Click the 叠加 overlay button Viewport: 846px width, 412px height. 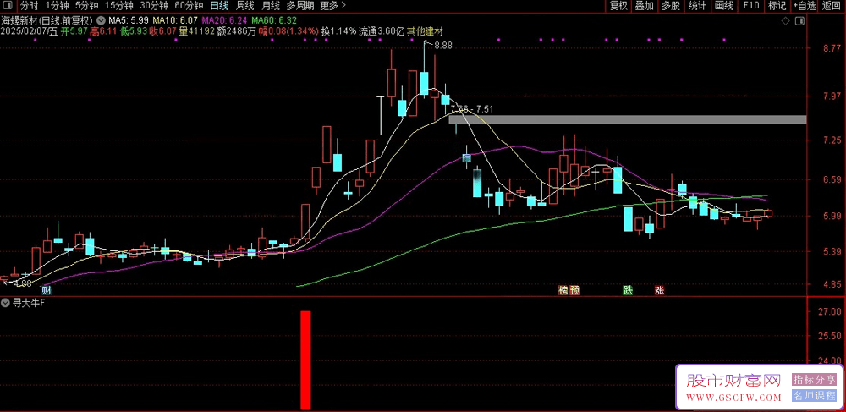pos(645,5)
